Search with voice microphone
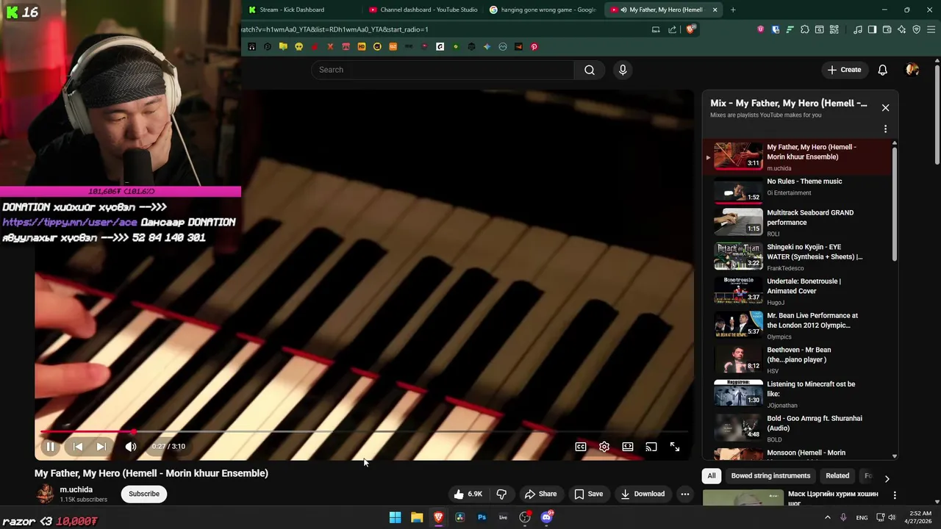 [x=623, y=70]
